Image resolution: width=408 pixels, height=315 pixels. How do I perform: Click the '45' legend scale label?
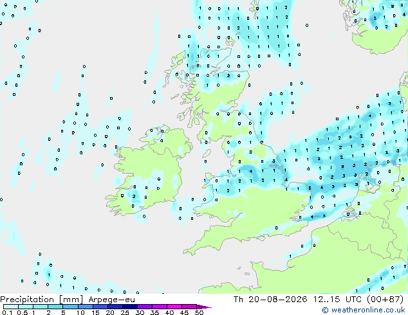pos(184,312)
